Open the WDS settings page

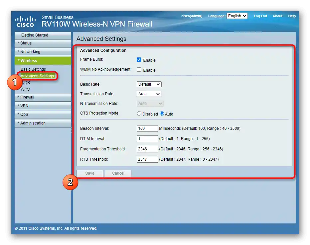(25, 82)
